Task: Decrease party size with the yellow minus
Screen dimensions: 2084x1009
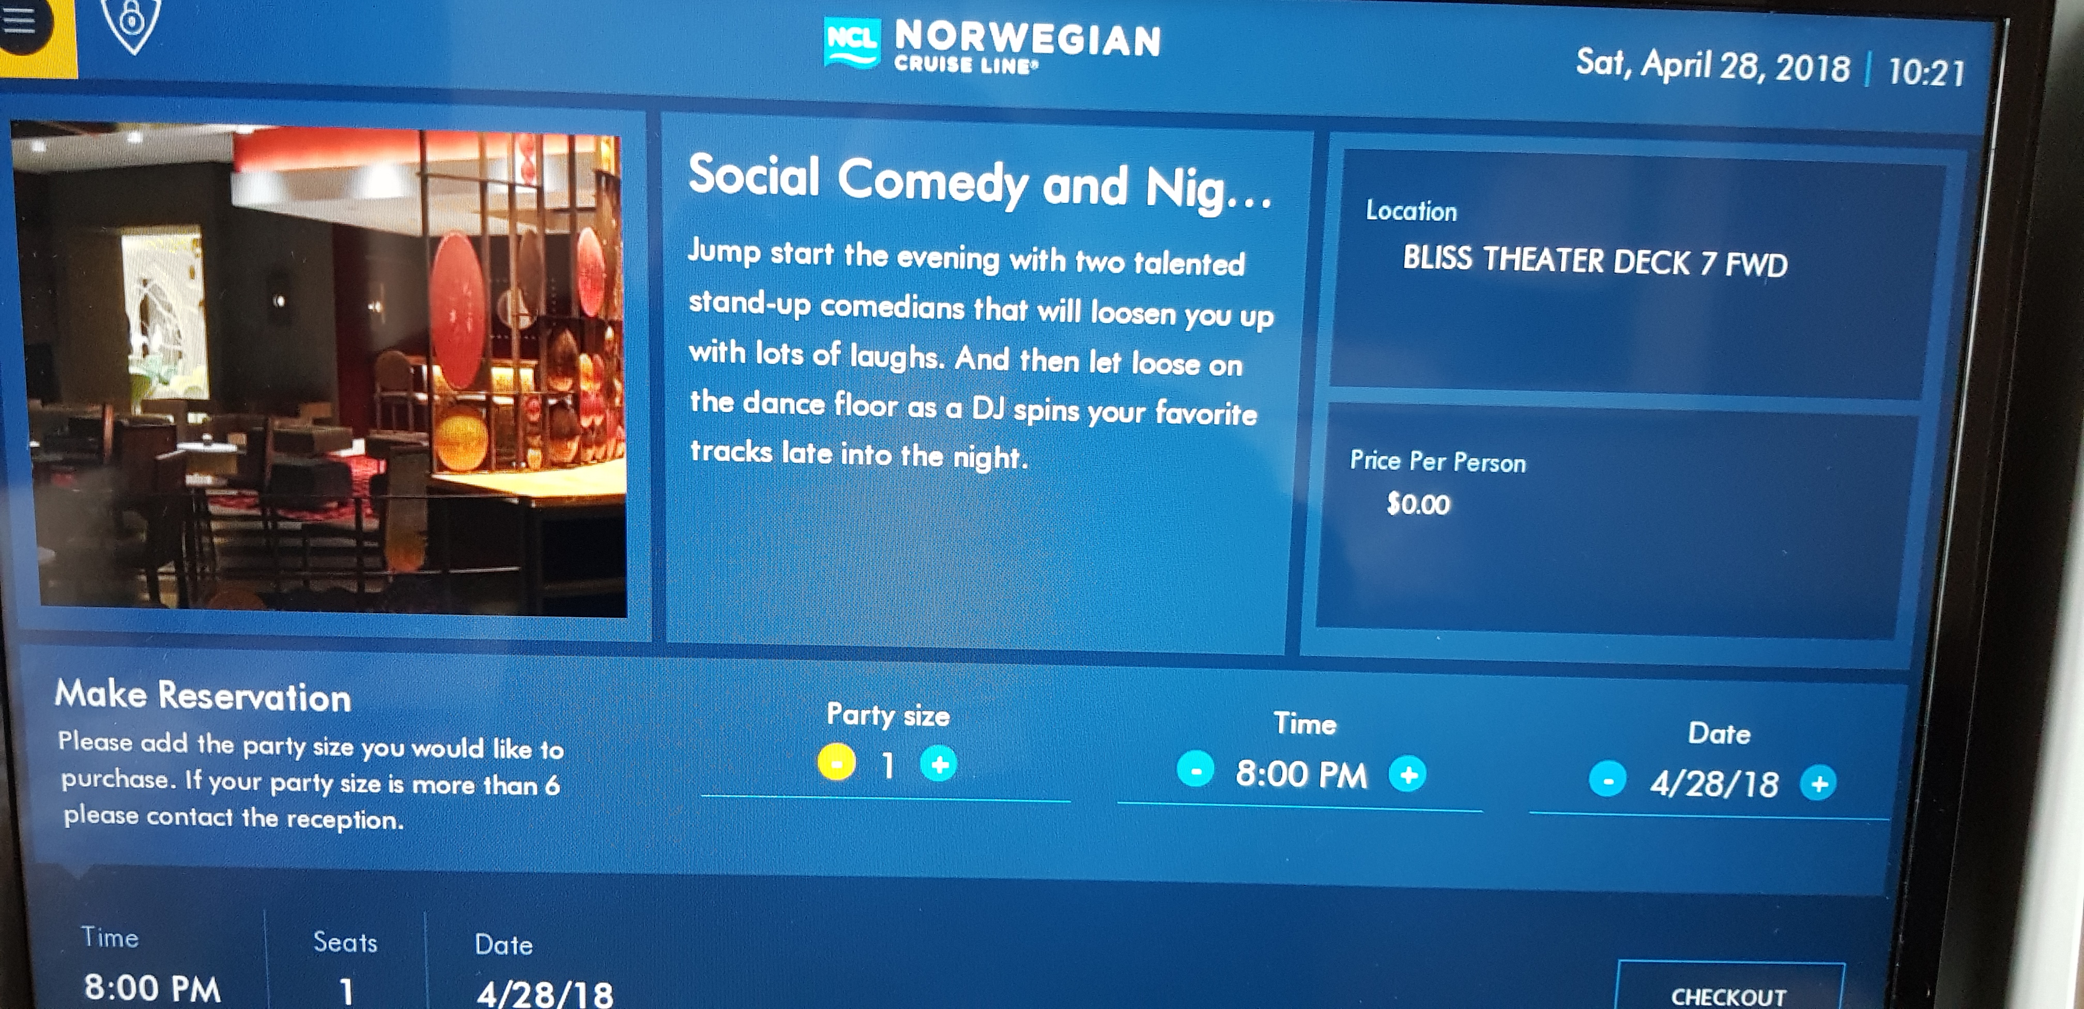Action: 836,762
